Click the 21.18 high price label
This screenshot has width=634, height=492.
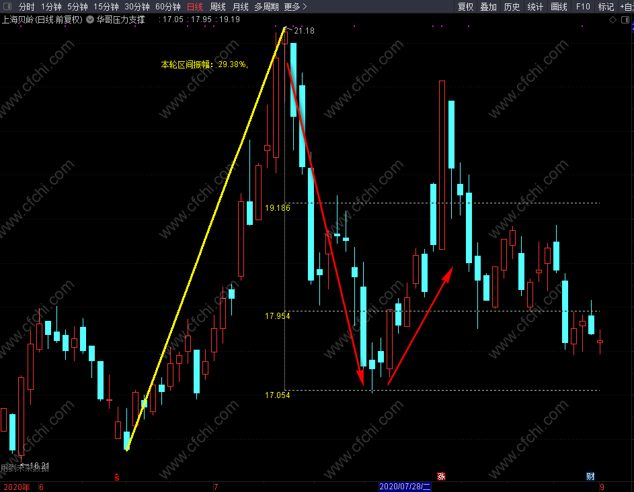(x=304, y=31)
